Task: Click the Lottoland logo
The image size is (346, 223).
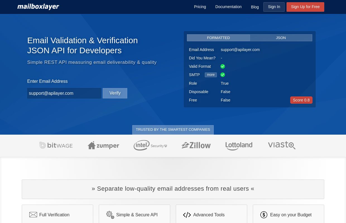Action: coord(239,146)
